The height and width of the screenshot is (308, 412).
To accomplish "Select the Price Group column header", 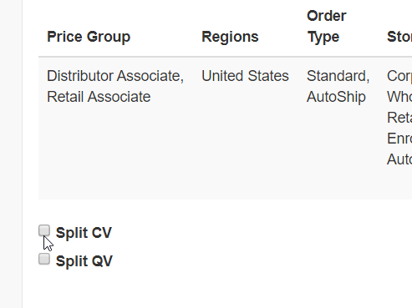I will (x=89, y=37).
